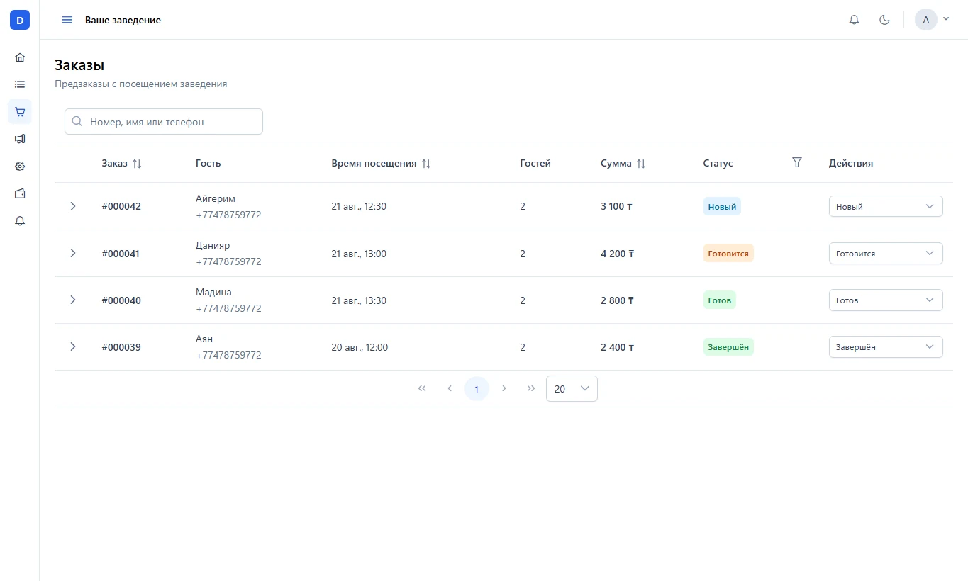Sort by Заказ column arrows

(x=137, y=164)
